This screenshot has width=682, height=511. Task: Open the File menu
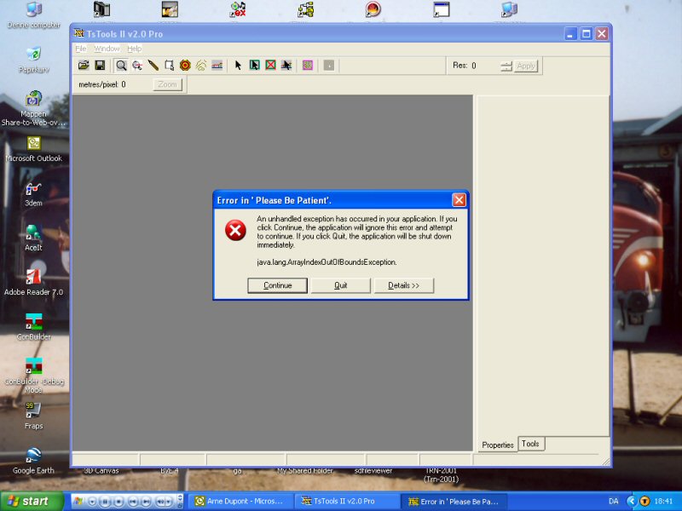(x=80, y=49)
